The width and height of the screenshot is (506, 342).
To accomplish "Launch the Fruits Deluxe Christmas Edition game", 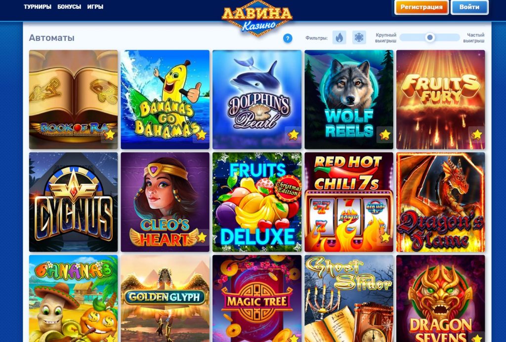I will tap(257, 202).
